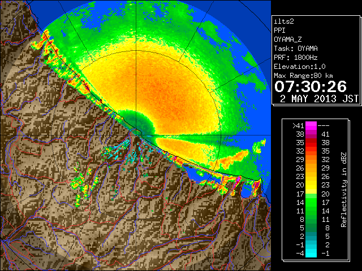Viewport: 362px width, 271px height.
Task: Click the 'PRF: 1800Hz' text
Action: pos(296,58)
